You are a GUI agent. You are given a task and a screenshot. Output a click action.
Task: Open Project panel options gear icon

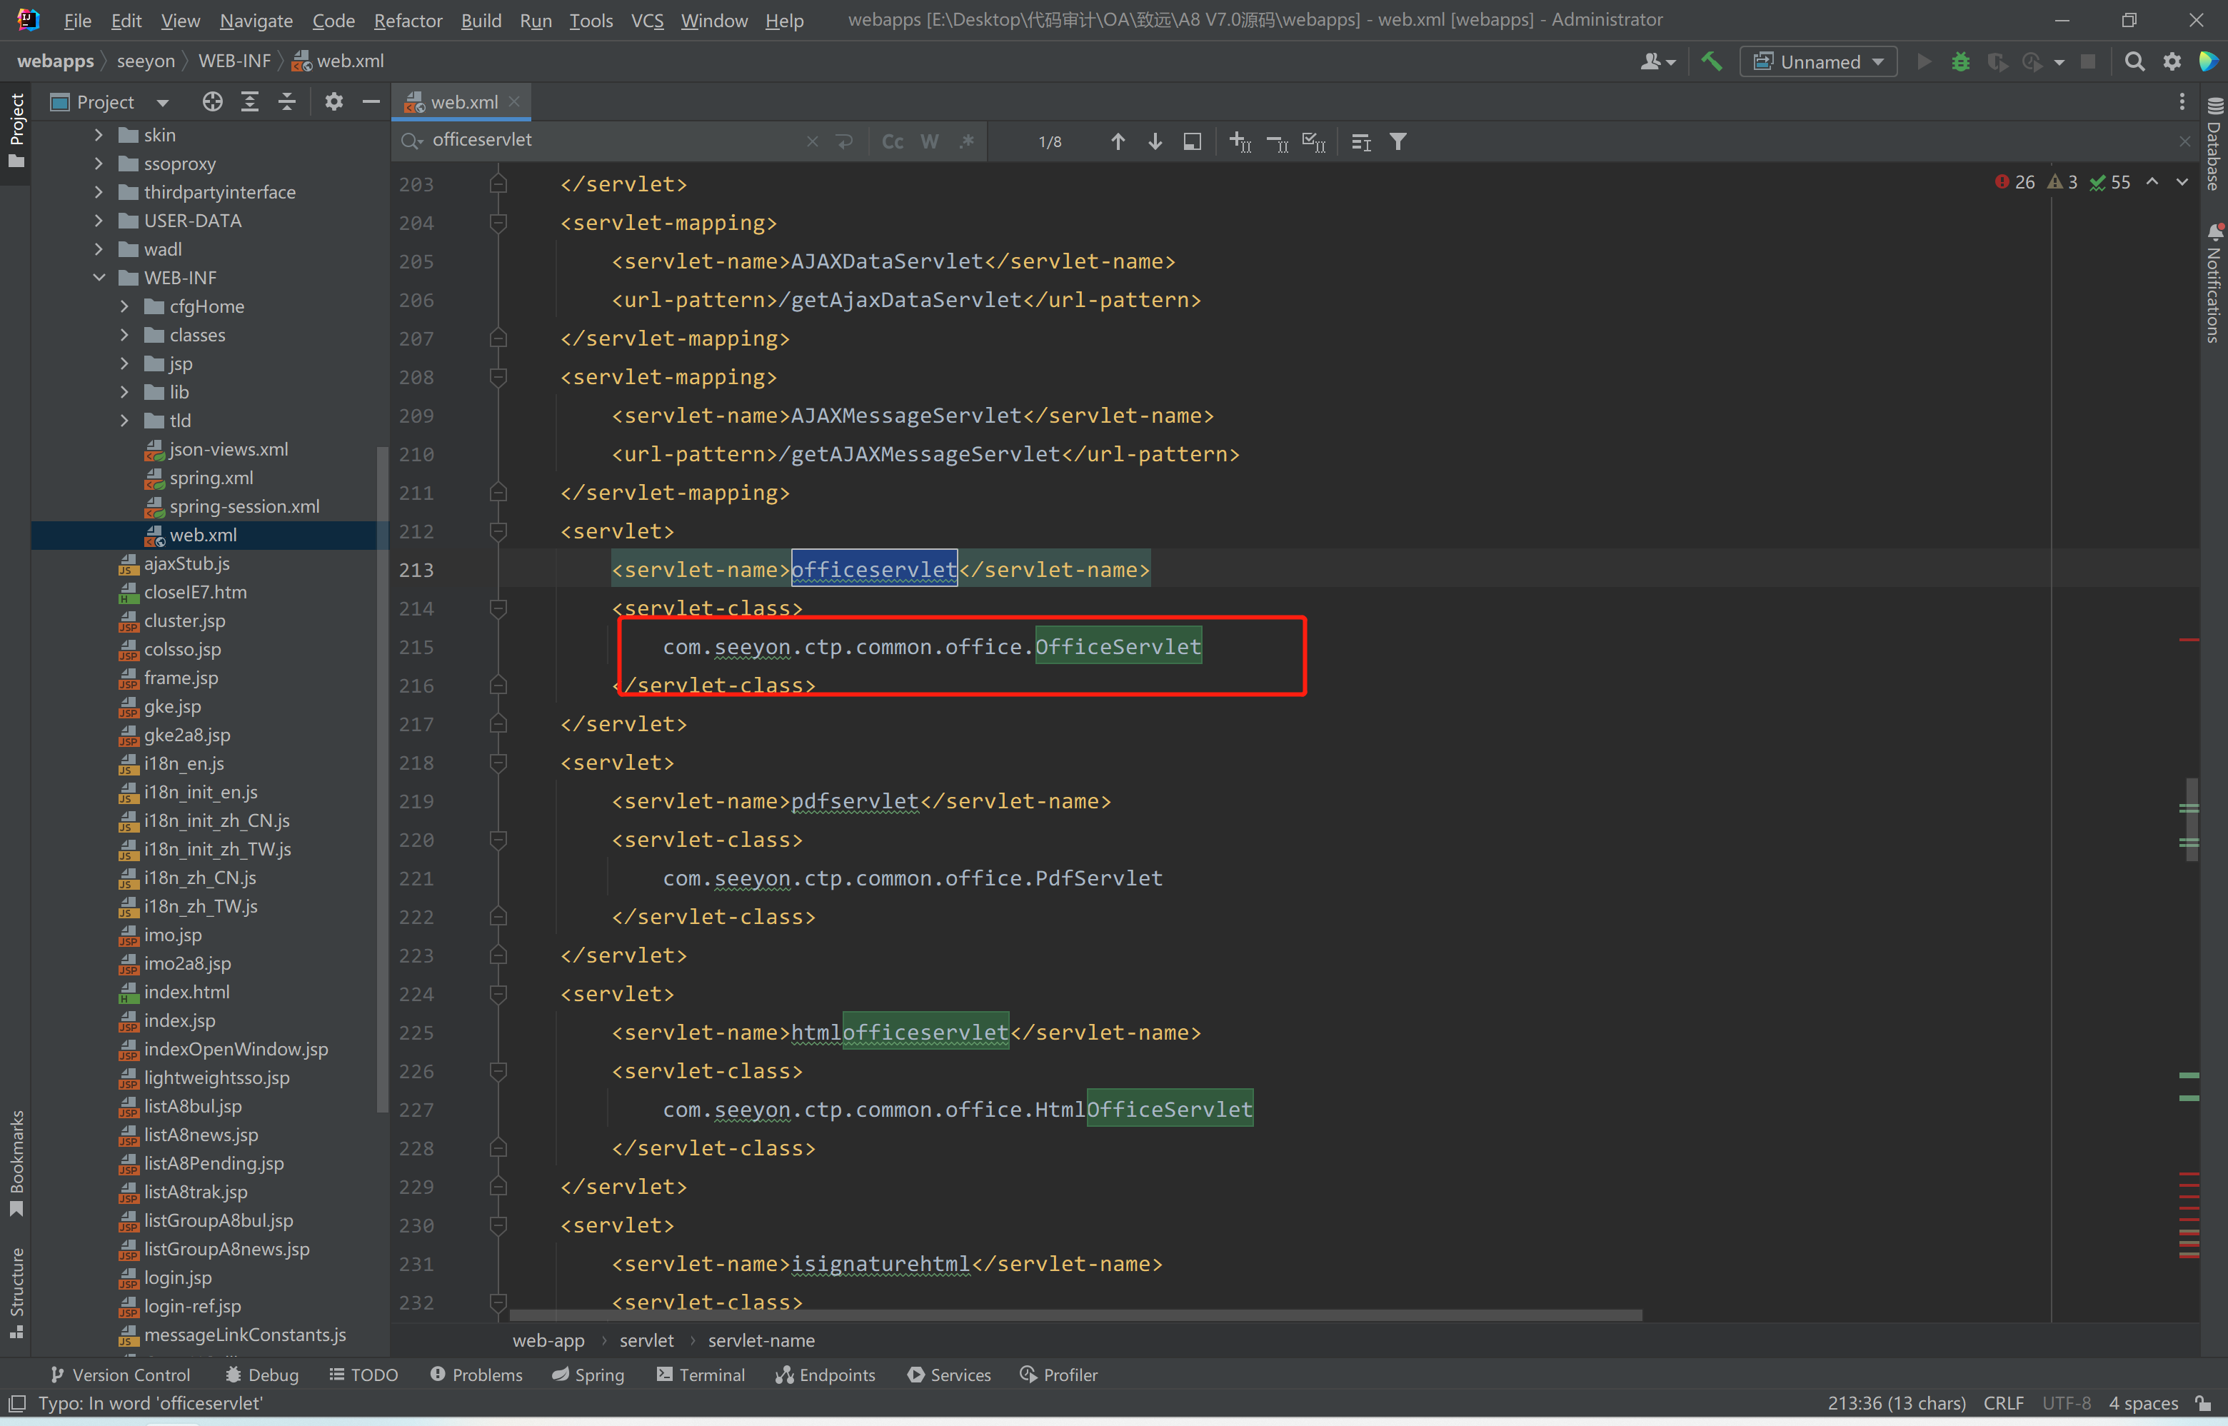[x=333, y=102]
